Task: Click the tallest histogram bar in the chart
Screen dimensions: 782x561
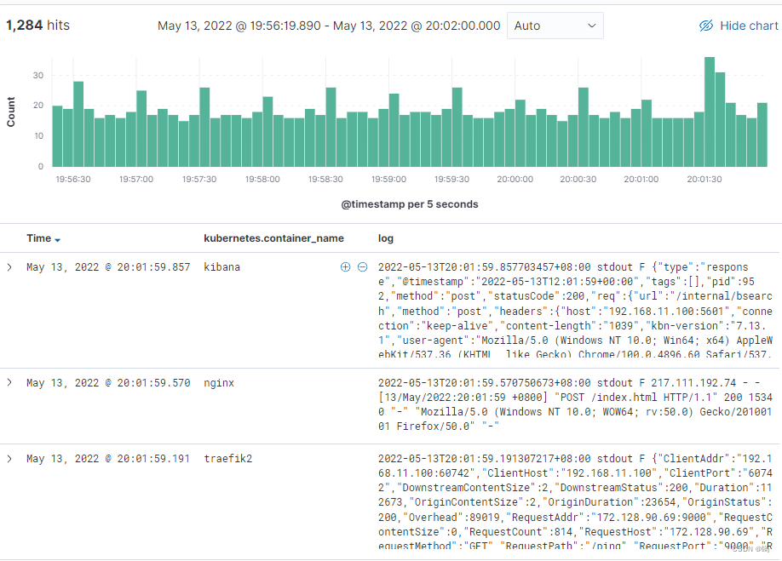Action: click(x=710, y=112)
